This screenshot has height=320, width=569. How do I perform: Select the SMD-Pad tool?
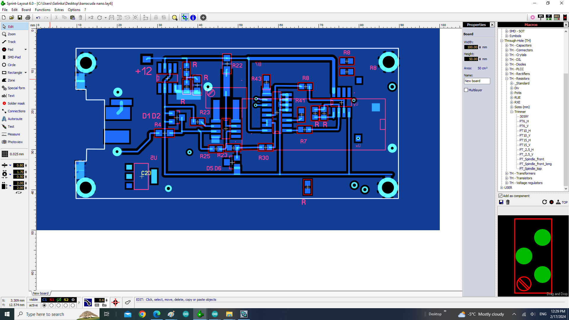point(14,57)
